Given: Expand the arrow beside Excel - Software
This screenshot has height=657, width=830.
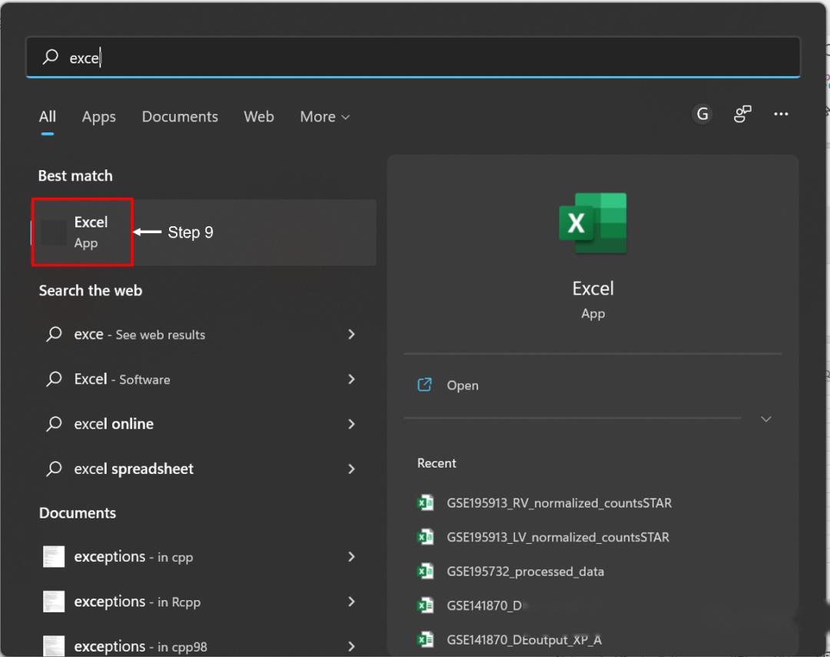Looking at the screenshot, I should point(351,379).
